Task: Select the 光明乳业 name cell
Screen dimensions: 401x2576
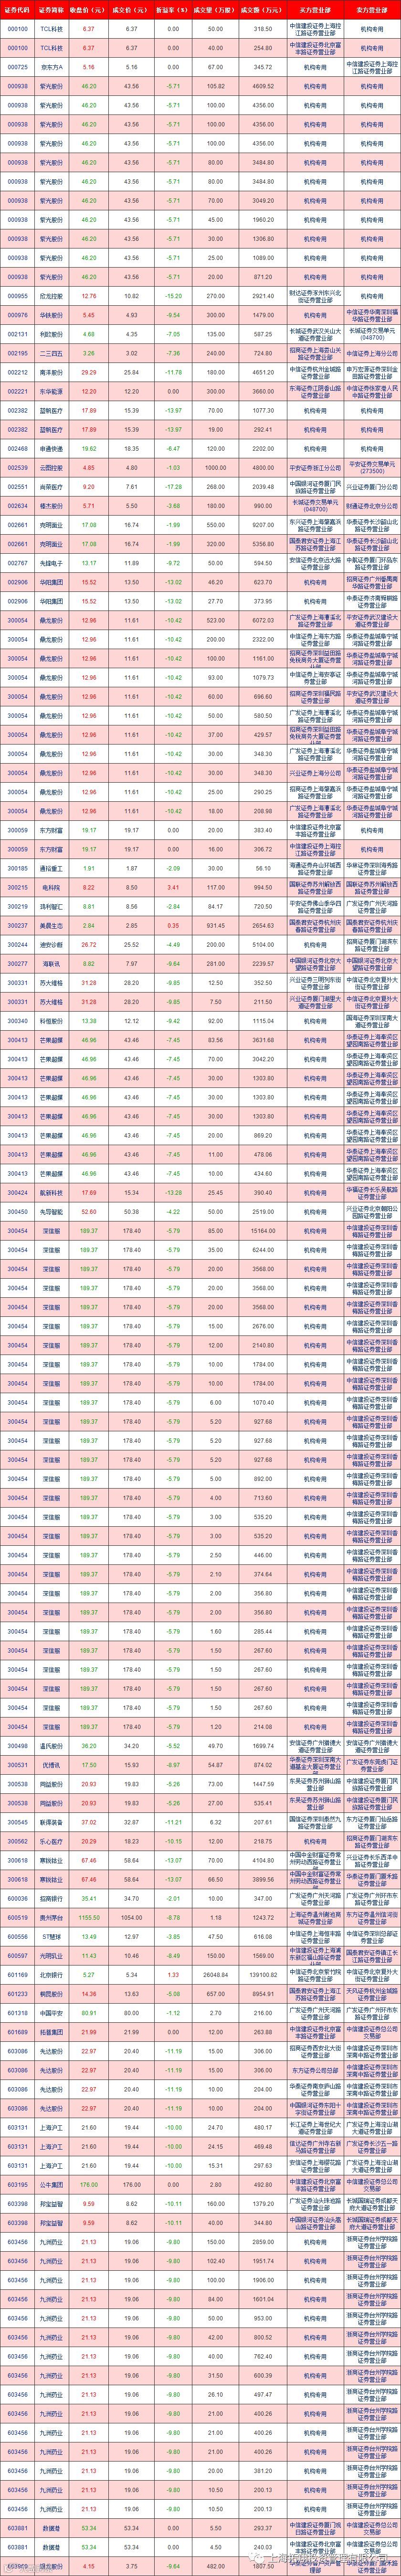Action: point(52,1956)
